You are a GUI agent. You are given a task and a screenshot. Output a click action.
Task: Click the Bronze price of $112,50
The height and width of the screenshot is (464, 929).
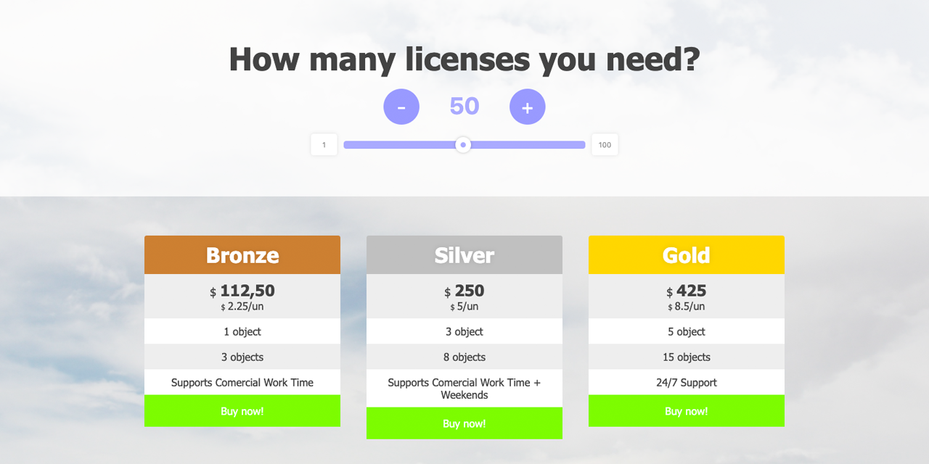tap(242, 290)
